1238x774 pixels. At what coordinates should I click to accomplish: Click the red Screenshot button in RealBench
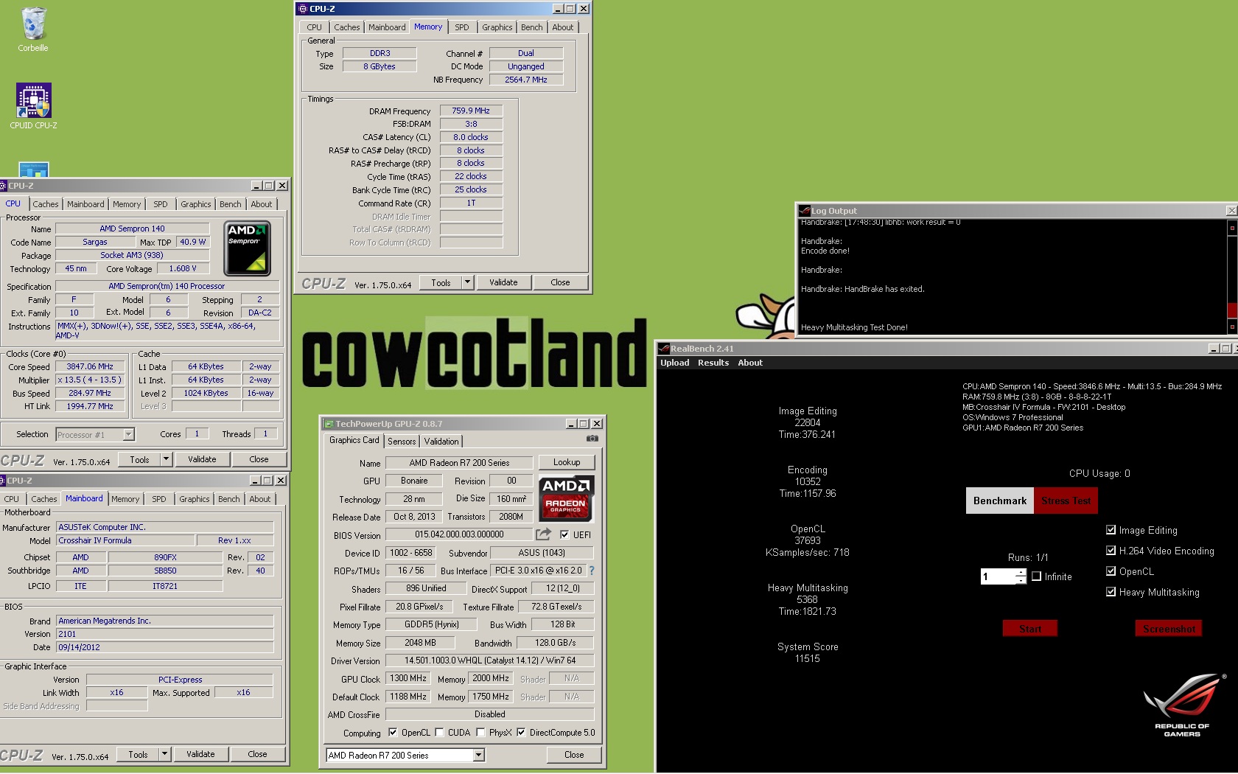1169,628
